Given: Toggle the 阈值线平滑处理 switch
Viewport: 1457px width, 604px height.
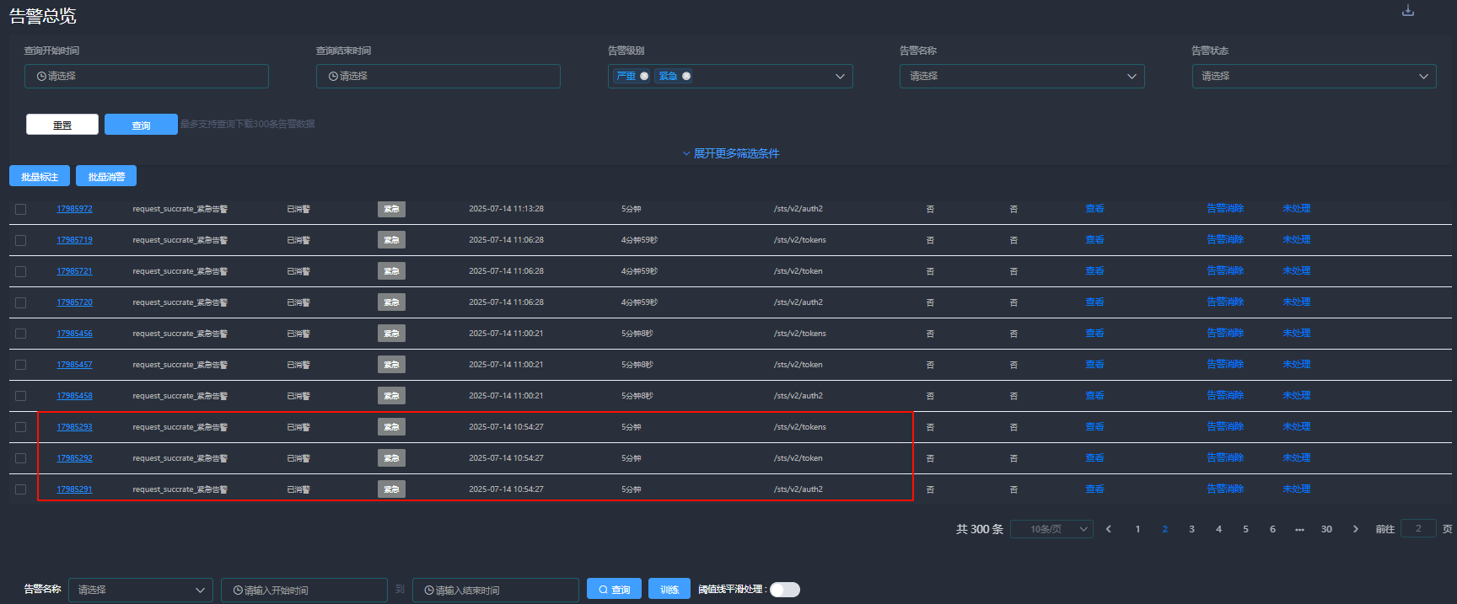Looking at the screenshot, I should point(784,590).
